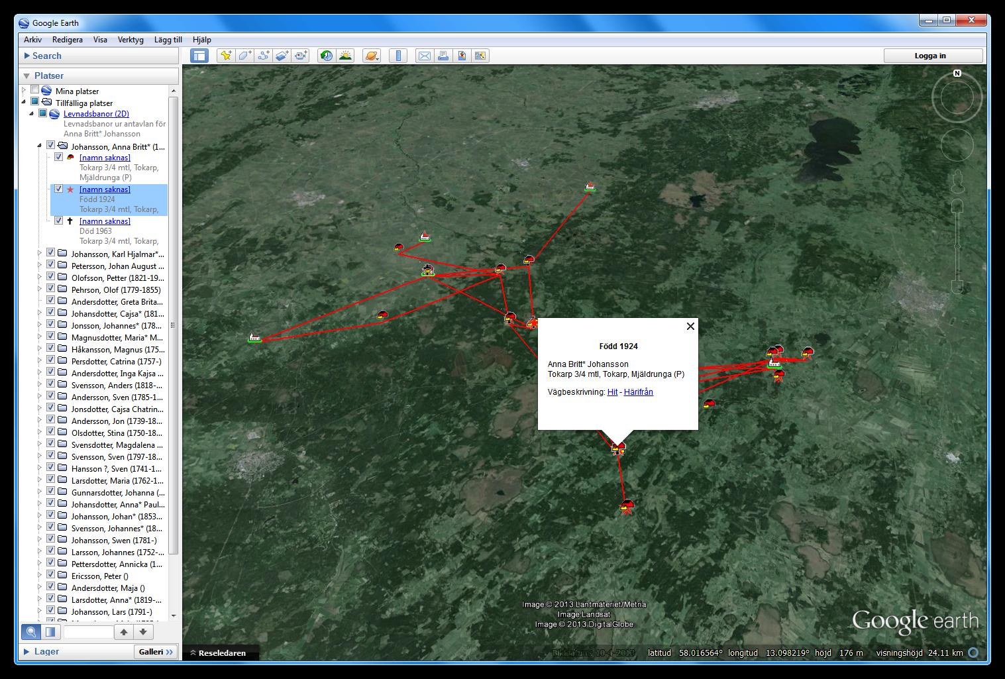The image size is (1005, 679).
Task: Toggle checkbox for Tillfälliga platser
Action: [x=34, y=102]
